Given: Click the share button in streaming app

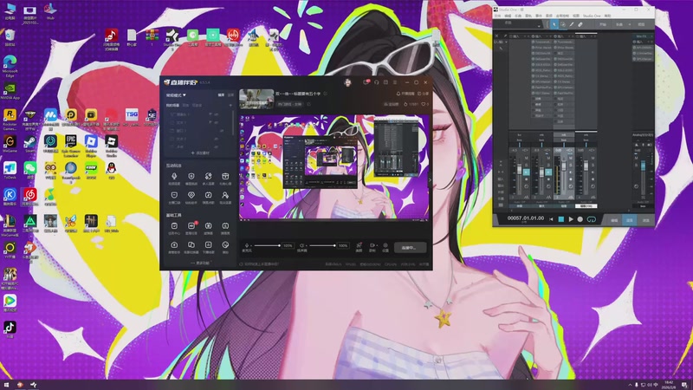Looking at the screenshot, I should pos(423,94).
